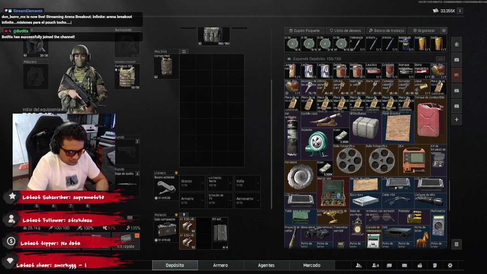Click the Organizar button

(x=424, y=30)
